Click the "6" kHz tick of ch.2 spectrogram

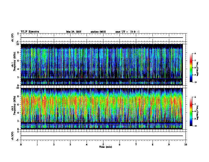pyautogui.click(x=18, y=105)
